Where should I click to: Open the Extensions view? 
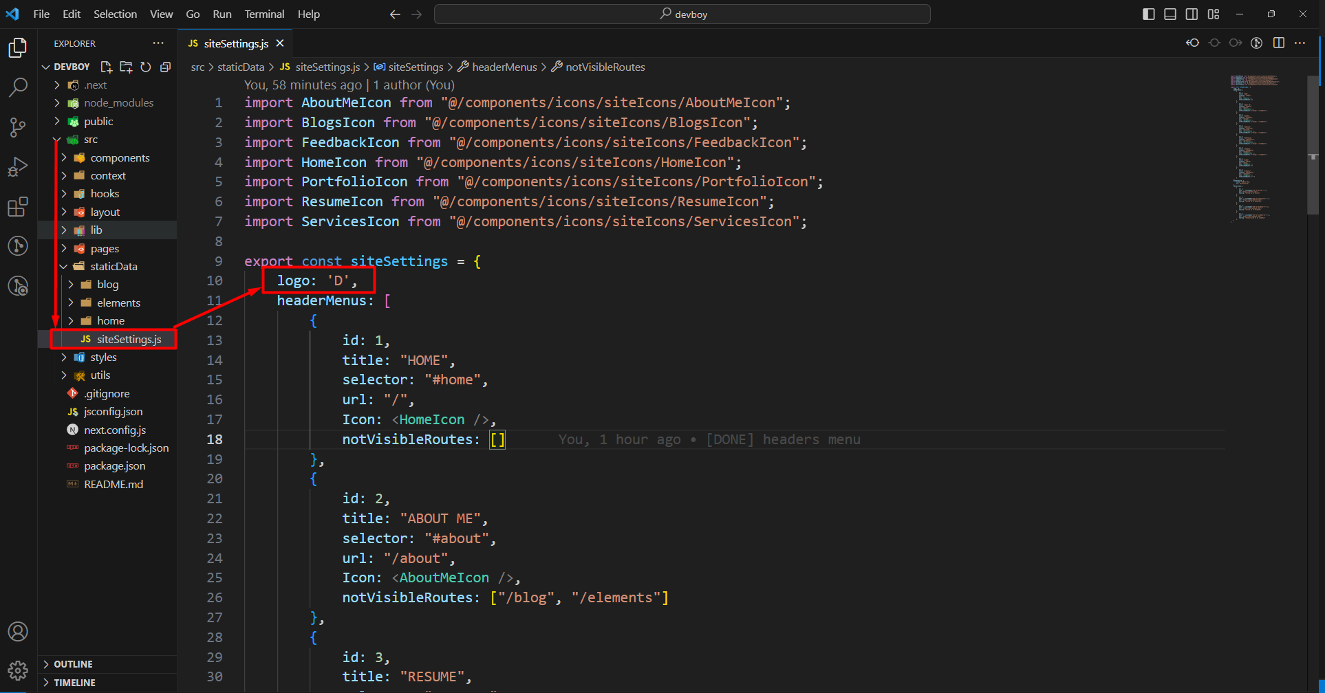point(18,206)
